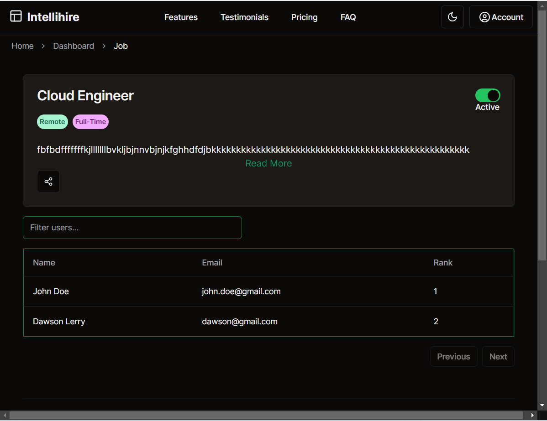The width and height of the screenshot is (547, 421).
Task: Click the scrollbar up arrow
Action: [542, 5]
